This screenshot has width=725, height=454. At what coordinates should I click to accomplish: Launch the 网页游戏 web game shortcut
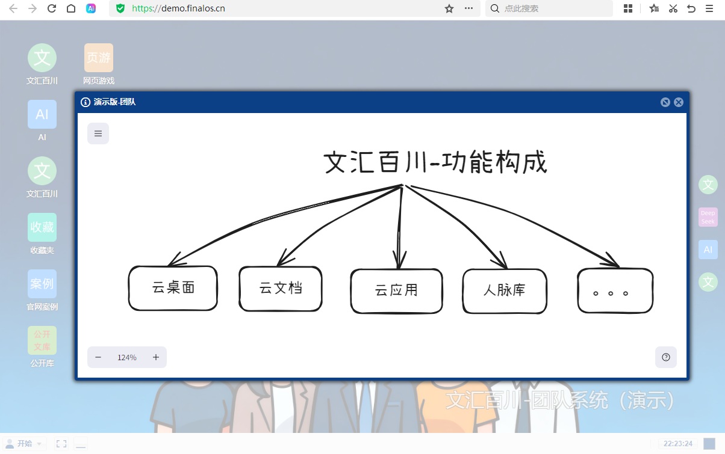tap(98, 58)
